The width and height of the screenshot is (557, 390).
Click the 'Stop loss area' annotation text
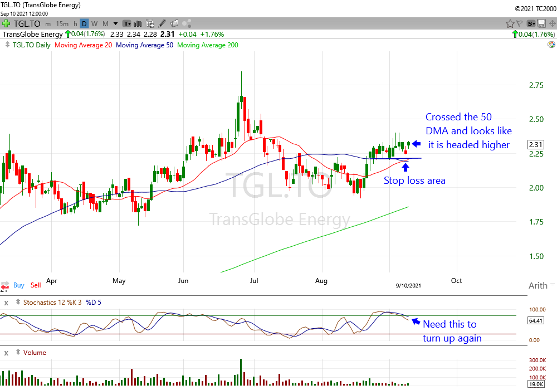click(x=414, y=181)
